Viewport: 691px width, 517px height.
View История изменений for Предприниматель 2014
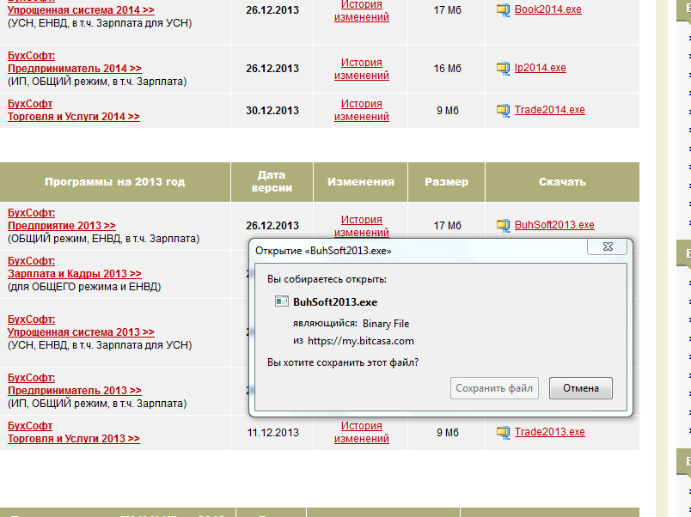tap(361, 70)
